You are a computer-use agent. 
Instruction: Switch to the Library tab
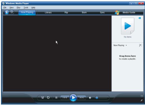pos(48,12)
